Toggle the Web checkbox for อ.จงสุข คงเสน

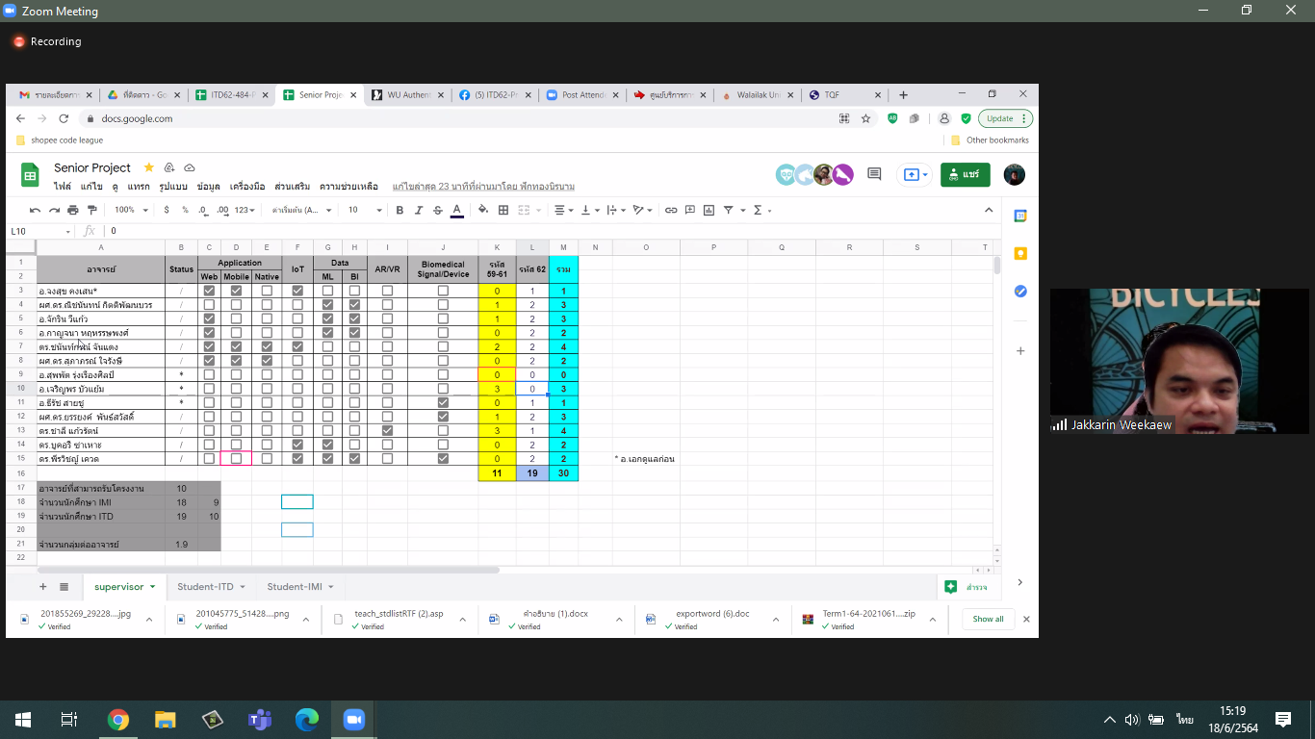[210, 291]
